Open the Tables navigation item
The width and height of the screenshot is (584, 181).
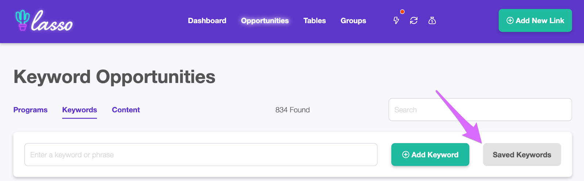[315, 21]
